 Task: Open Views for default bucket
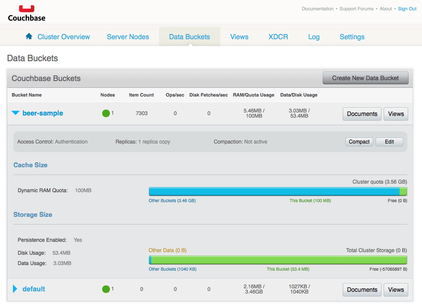click(396, 290)
